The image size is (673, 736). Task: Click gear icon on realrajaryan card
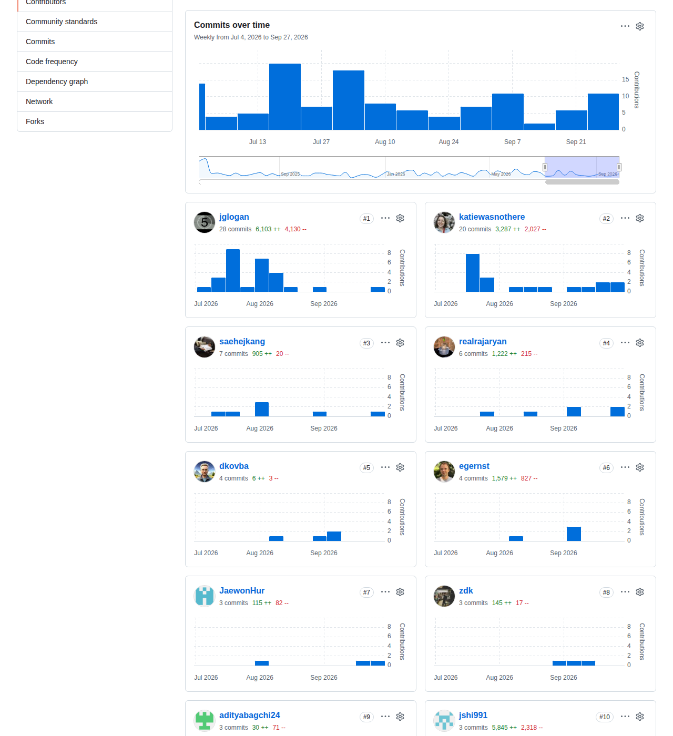[640, 343]
